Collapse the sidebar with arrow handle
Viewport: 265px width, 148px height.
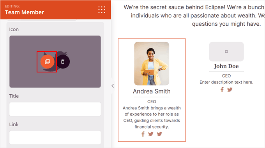[x=113, y=86]
